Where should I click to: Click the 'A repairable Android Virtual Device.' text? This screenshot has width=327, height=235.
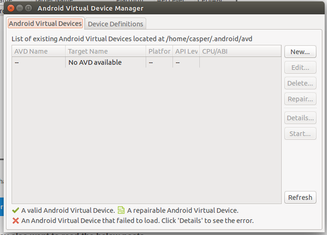(x=183, y=210)
